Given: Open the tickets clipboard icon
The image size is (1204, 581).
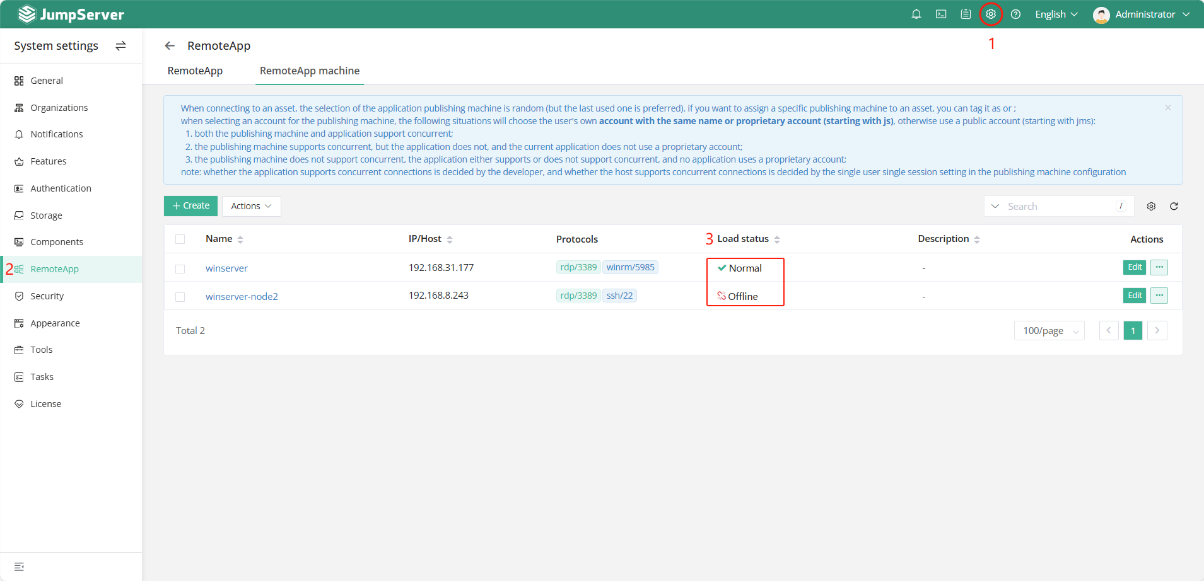Looking at the screenshot, I should pyautogui.click(x=966, y=14).
